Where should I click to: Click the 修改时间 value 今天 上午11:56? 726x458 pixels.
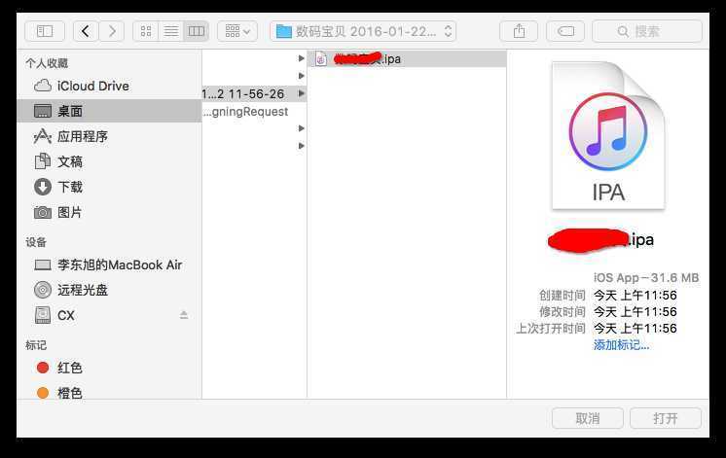click(x=635, y=312)
